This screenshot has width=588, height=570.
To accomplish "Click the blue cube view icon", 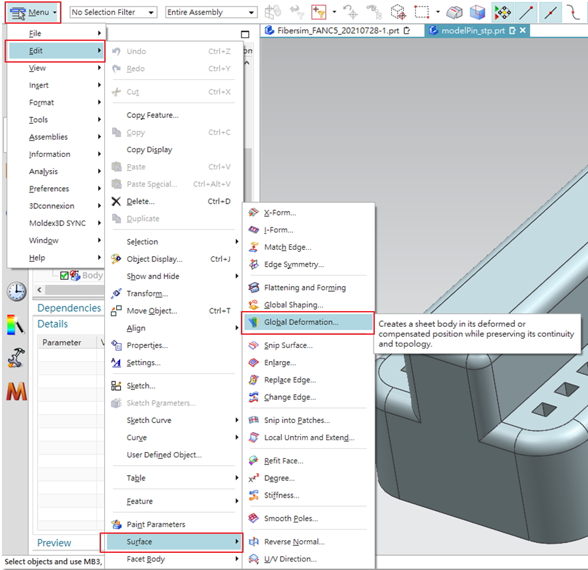I will pos(477,13).
